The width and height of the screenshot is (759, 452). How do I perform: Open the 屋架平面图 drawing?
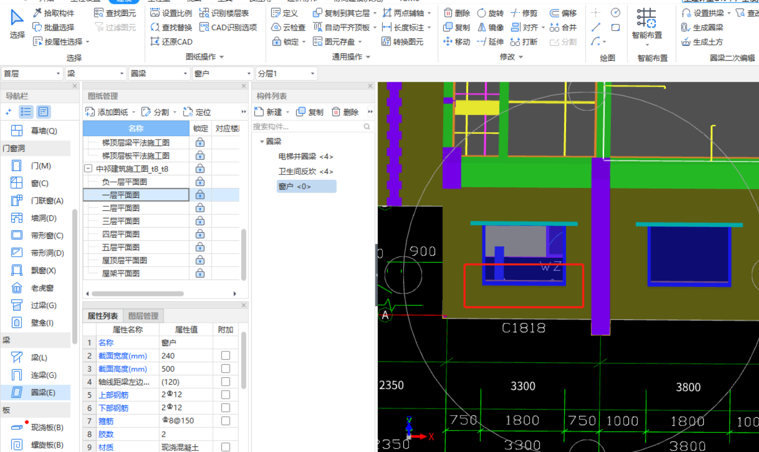[121, 273]
